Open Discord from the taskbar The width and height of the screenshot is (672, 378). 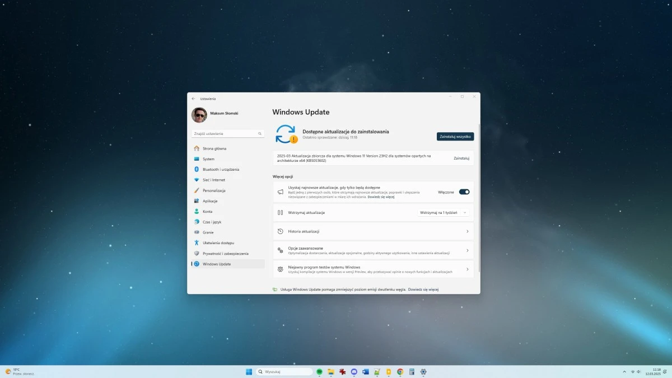click(x=353, y=371)
